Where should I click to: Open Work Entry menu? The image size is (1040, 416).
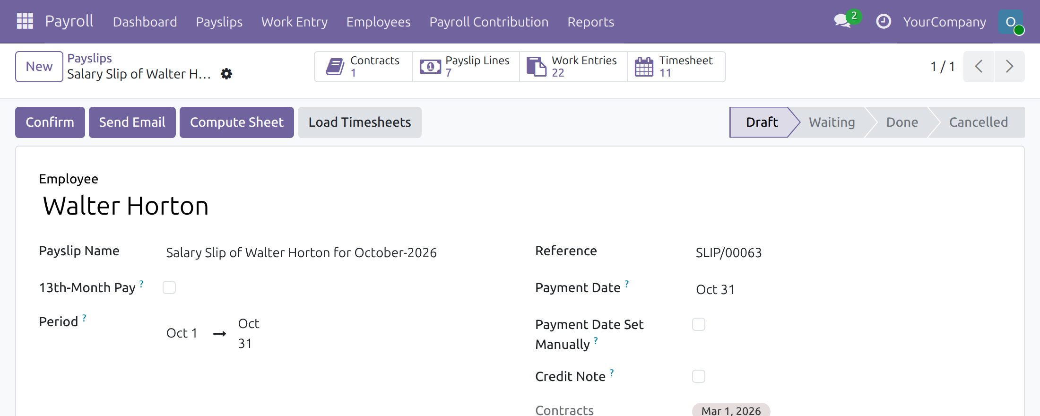[x=295, y=22]
